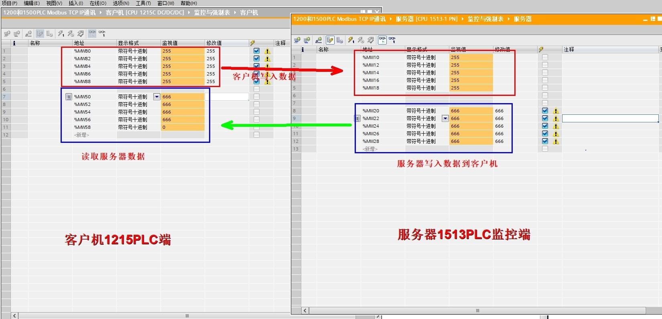
Task: Click 客户机 [CPU 1215C DC/DC/DC] breadcrumb
Action: point(145,12)
